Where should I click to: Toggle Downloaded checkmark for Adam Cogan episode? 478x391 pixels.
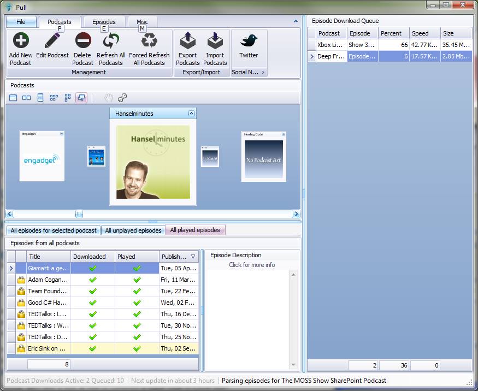93,280
